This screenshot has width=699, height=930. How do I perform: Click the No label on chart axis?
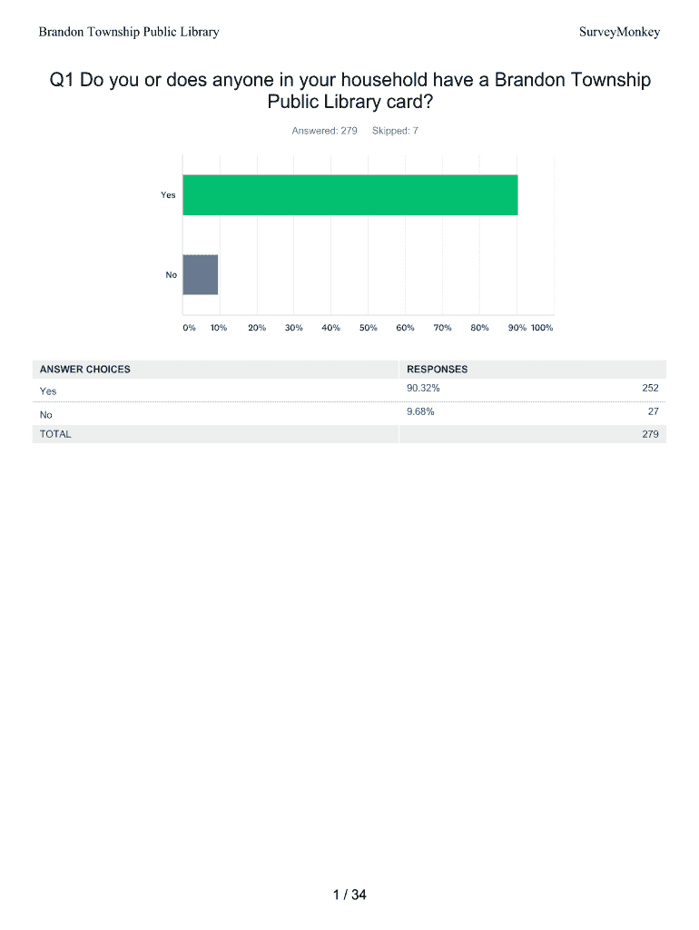click(172, 275)
